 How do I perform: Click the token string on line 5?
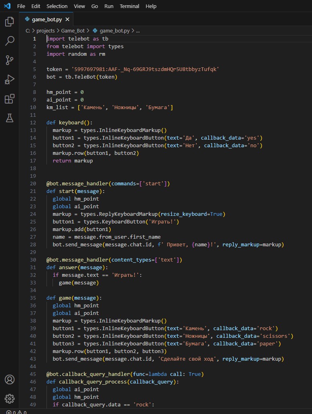pos(145,69)
